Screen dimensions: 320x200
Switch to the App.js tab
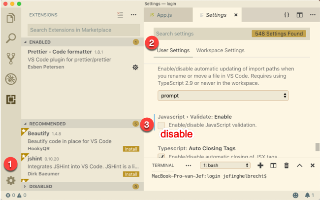[x=168, y=15]
